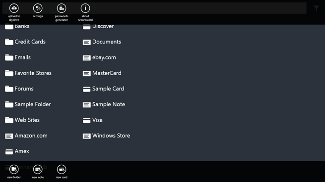Viewport: 325px width, 182px height.
Task: Open the Credit Cards folder icon
Action: 9,42
